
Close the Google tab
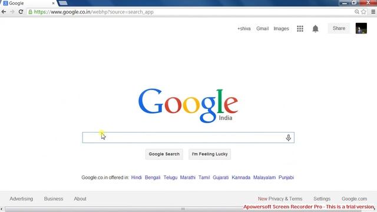[x=53, y=4]
